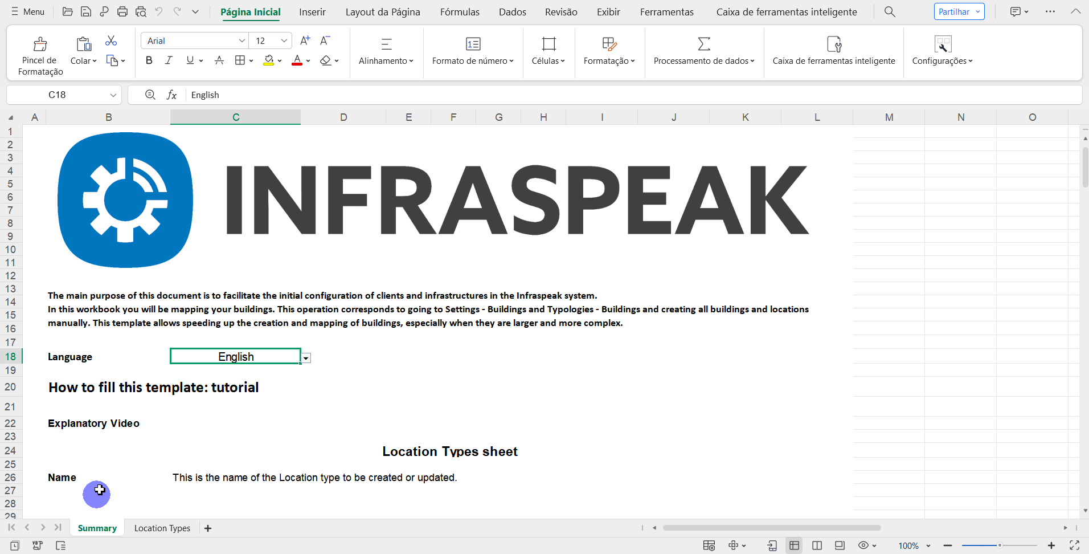Click the zoom lens in formula bar
1089x554 pixels.
pyautogui.click(x=150, y=95)
